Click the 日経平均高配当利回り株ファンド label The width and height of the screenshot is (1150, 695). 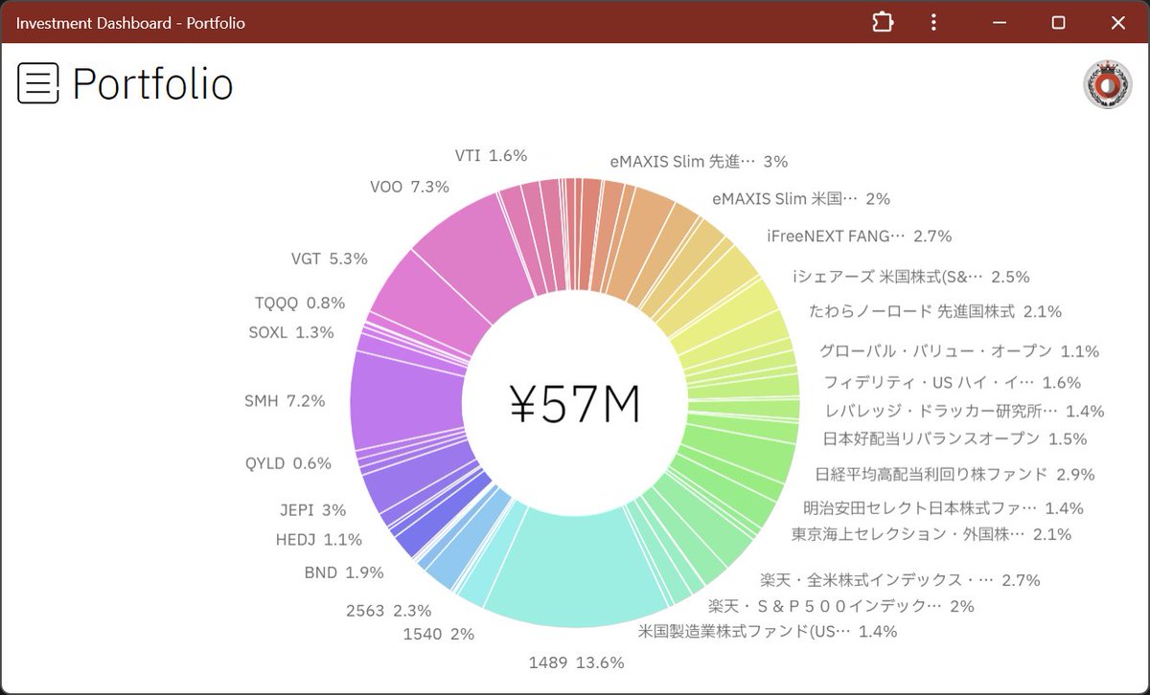pyautogui.click(x=954, y=474)
